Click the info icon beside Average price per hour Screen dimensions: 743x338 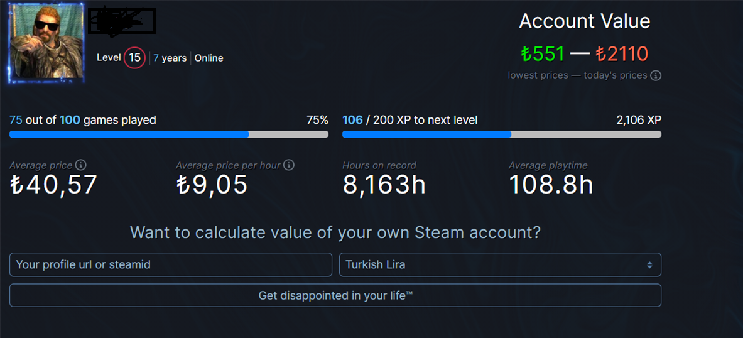click(x=289, y=165)
